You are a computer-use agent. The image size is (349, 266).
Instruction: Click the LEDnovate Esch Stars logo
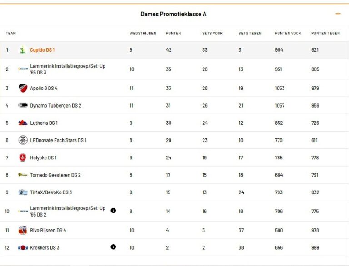tap(23, 140)
